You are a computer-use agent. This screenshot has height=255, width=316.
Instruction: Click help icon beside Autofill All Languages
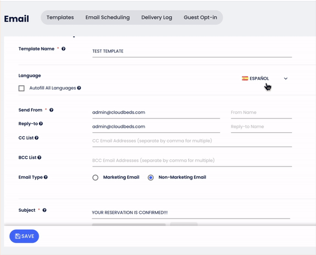click(x=79, y=88)
